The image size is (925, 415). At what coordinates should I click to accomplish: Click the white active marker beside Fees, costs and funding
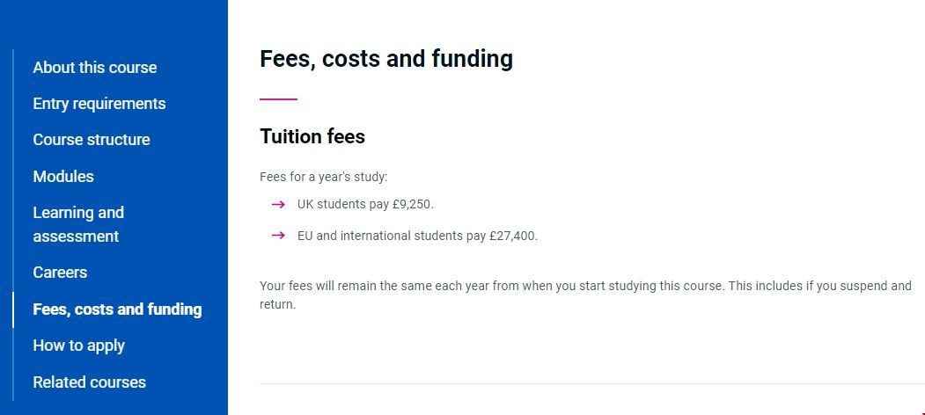coord(13,309)
